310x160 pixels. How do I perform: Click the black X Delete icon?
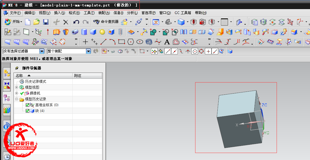66,22
